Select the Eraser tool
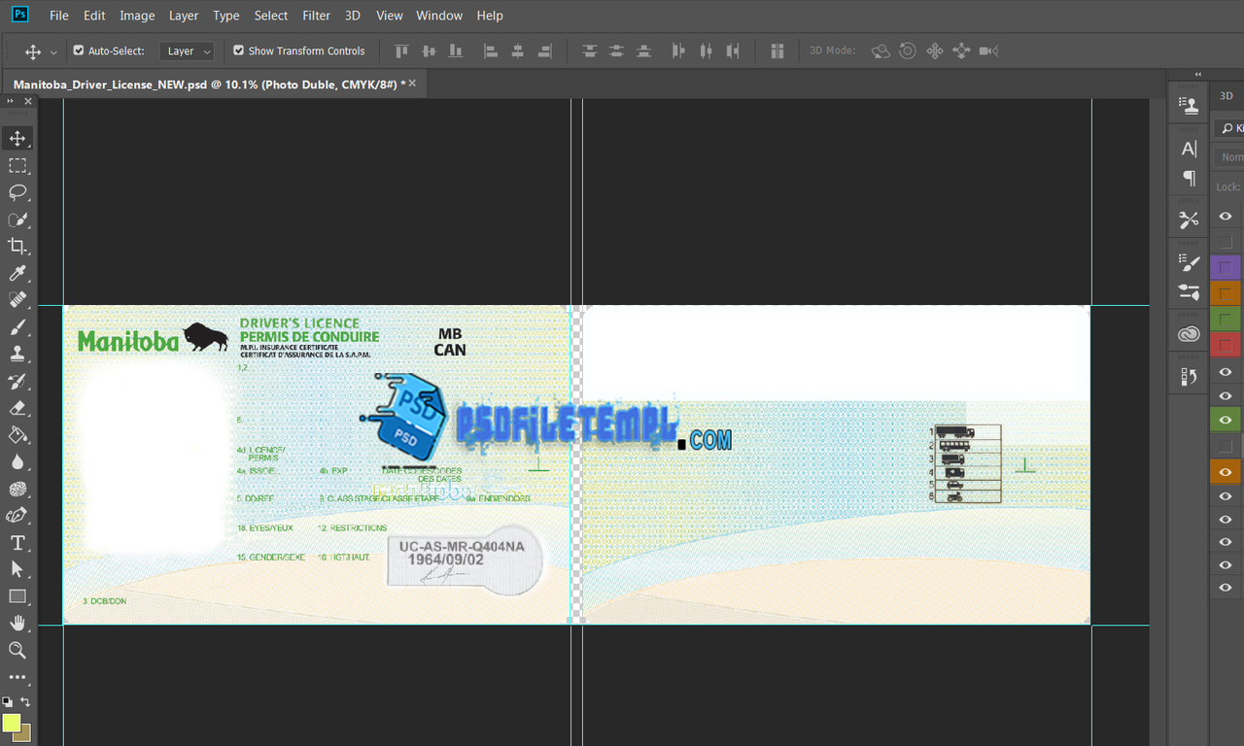The width and height of the screenshot is (1244, 746). click(17, 408)
